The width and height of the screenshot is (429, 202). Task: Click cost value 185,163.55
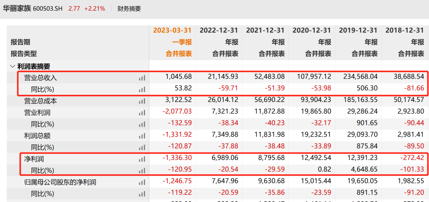pos(361,100)
